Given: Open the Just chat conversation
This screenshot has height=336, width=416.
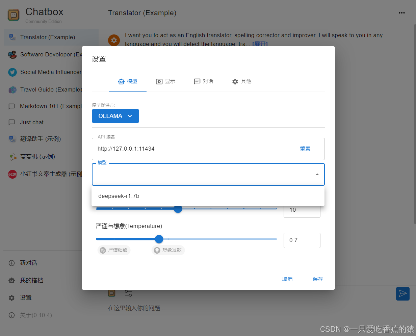Looking at the screenshot, I should [51, 123].
